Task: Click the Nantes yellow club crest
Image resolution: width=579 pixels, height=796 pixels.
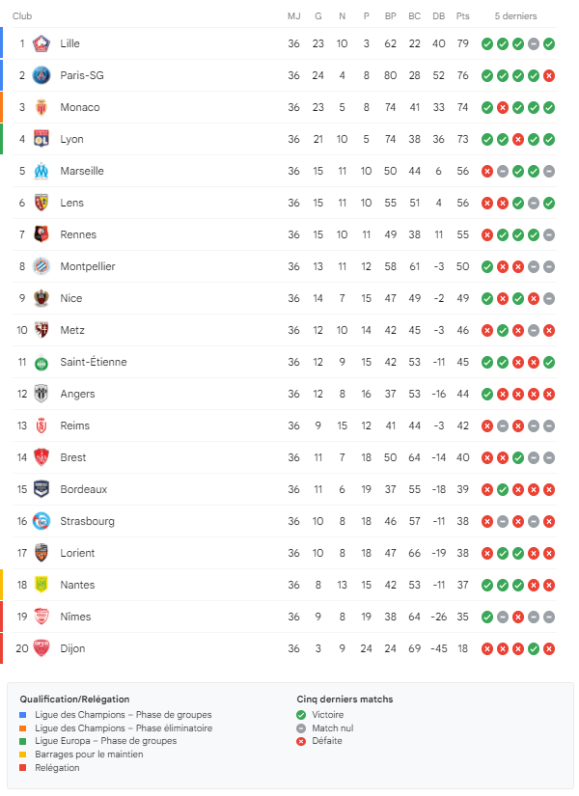Action: click(41, 585)
